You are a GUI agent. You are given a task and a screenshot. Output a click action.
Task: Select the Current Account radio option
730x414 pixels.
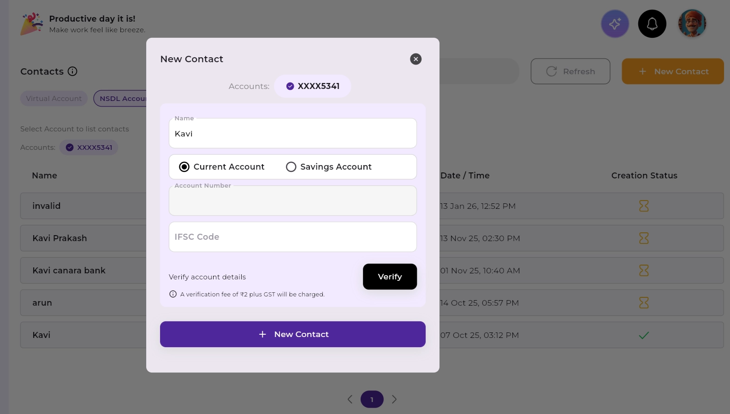184,167
